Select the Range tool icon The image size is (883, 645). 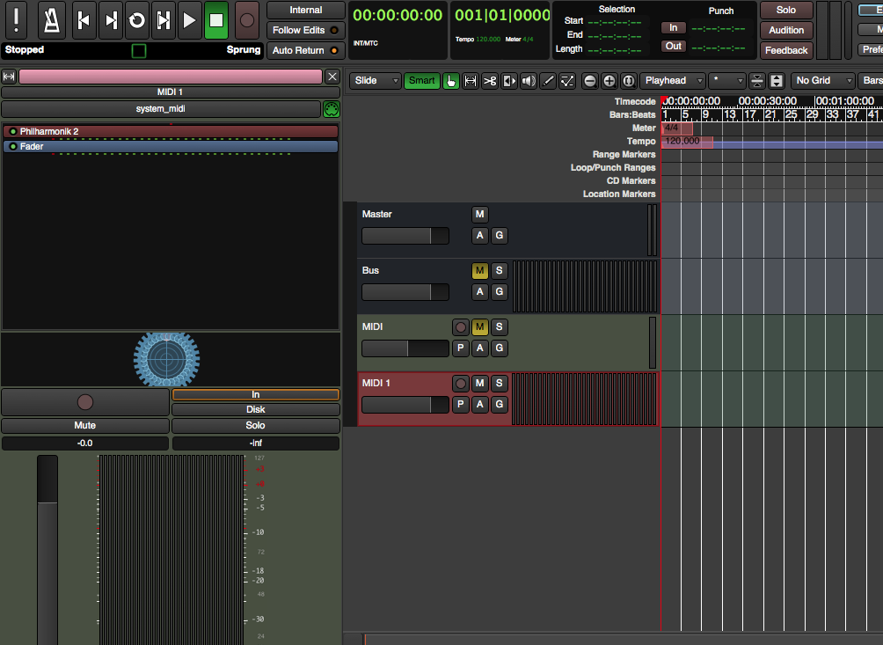tap(471, 81)
